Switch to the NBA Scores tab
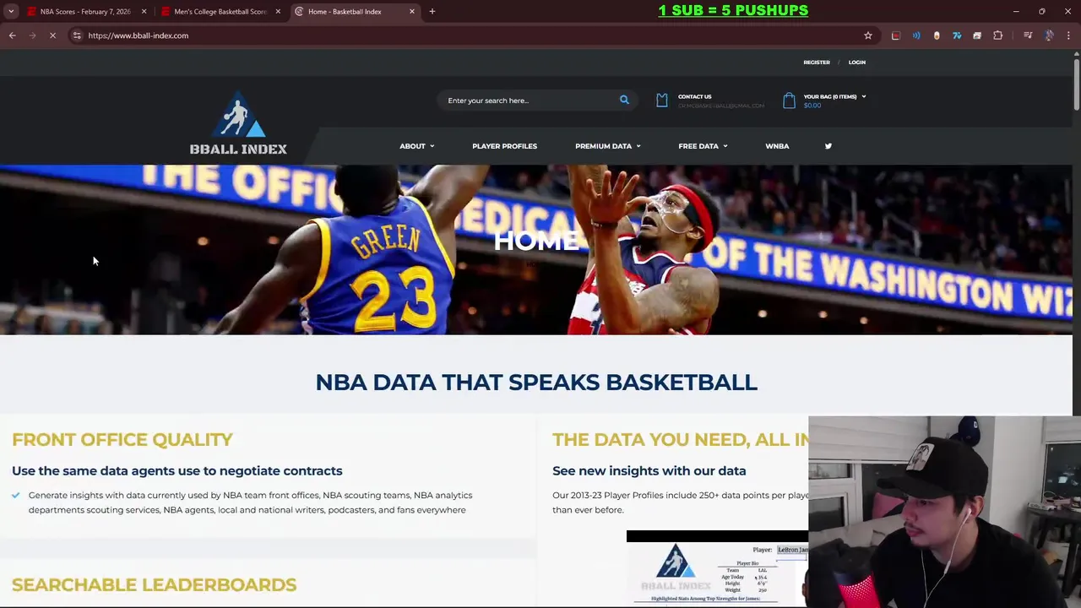The height and width of the screenshot is (608, 1081). [84, 12]
